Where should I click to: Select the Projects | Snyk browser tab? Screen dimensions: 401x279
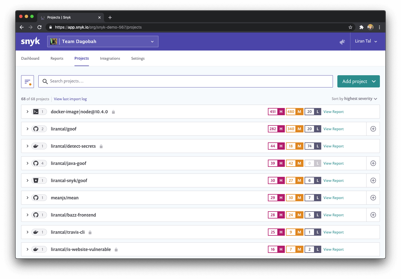71,17
